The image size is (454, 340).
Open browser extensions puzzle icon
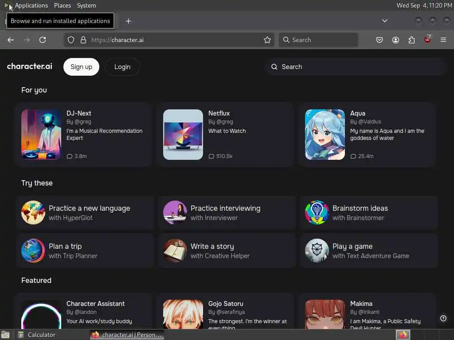411,40
